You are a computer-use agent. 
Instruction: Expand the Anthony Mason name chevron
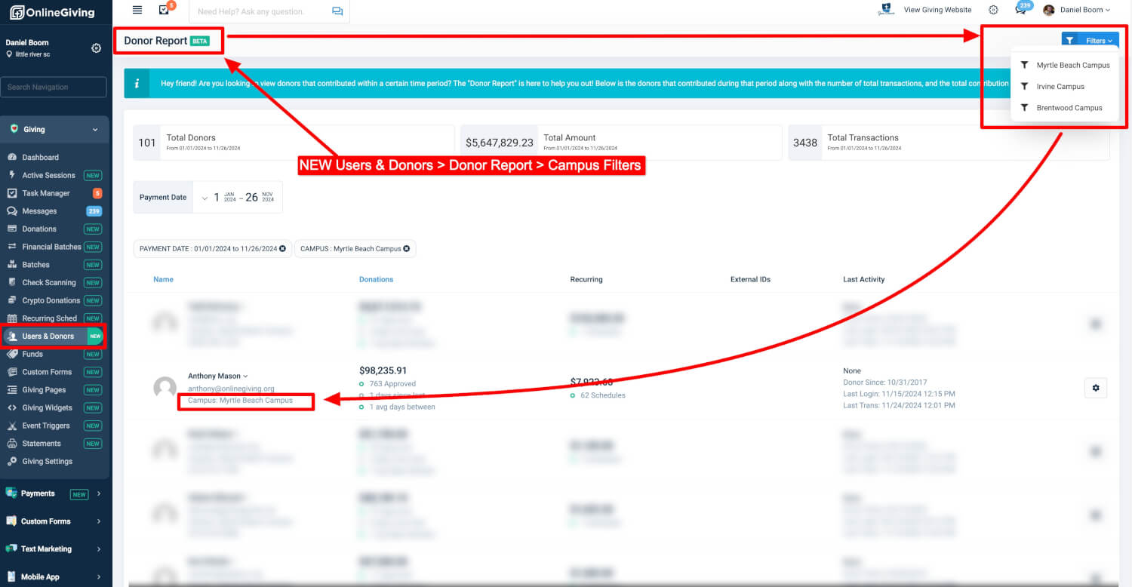245,376
